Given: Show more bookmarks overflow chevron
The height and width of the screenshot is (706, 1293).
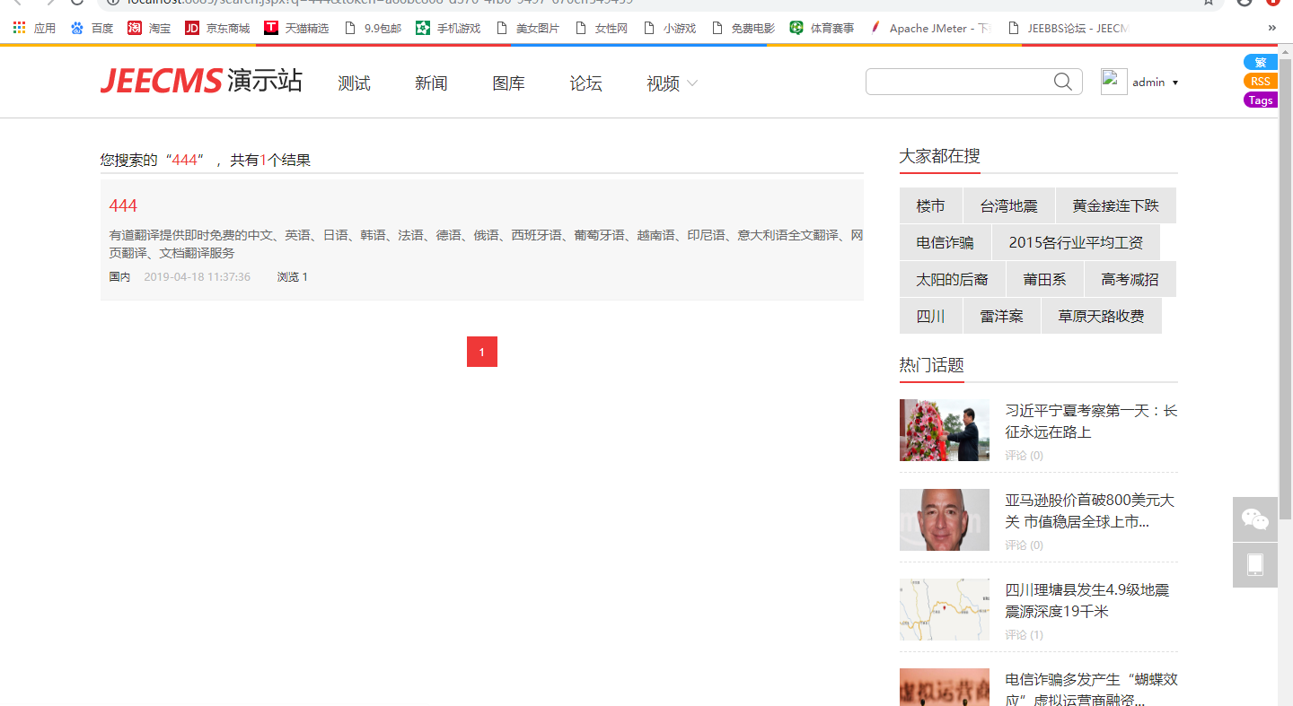Looking at the screenshot, I should (1271, 28).
